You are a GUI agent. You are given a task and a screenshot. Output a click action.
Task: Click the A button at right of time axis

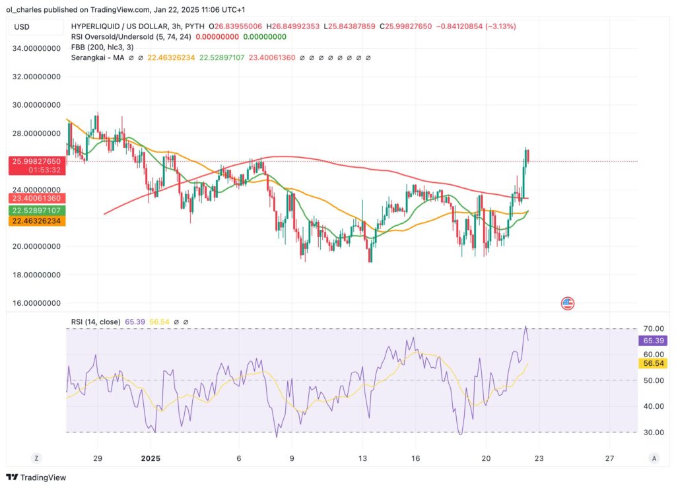[x=654, y=457]
